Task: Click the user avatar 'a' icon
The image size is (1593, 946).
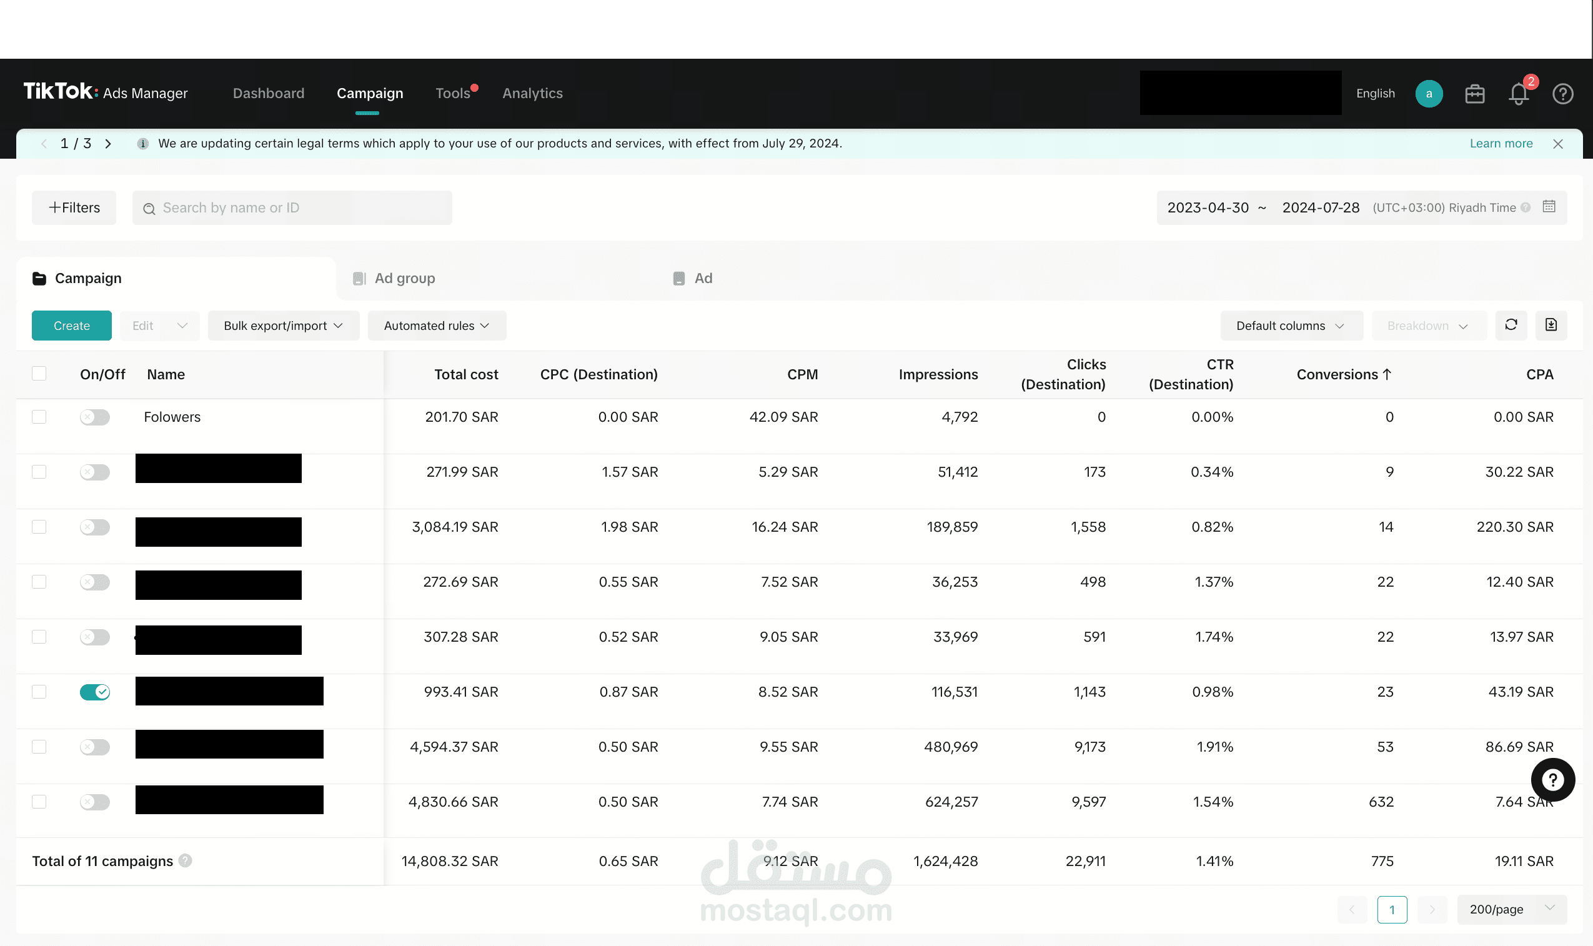Action: 1429,94
